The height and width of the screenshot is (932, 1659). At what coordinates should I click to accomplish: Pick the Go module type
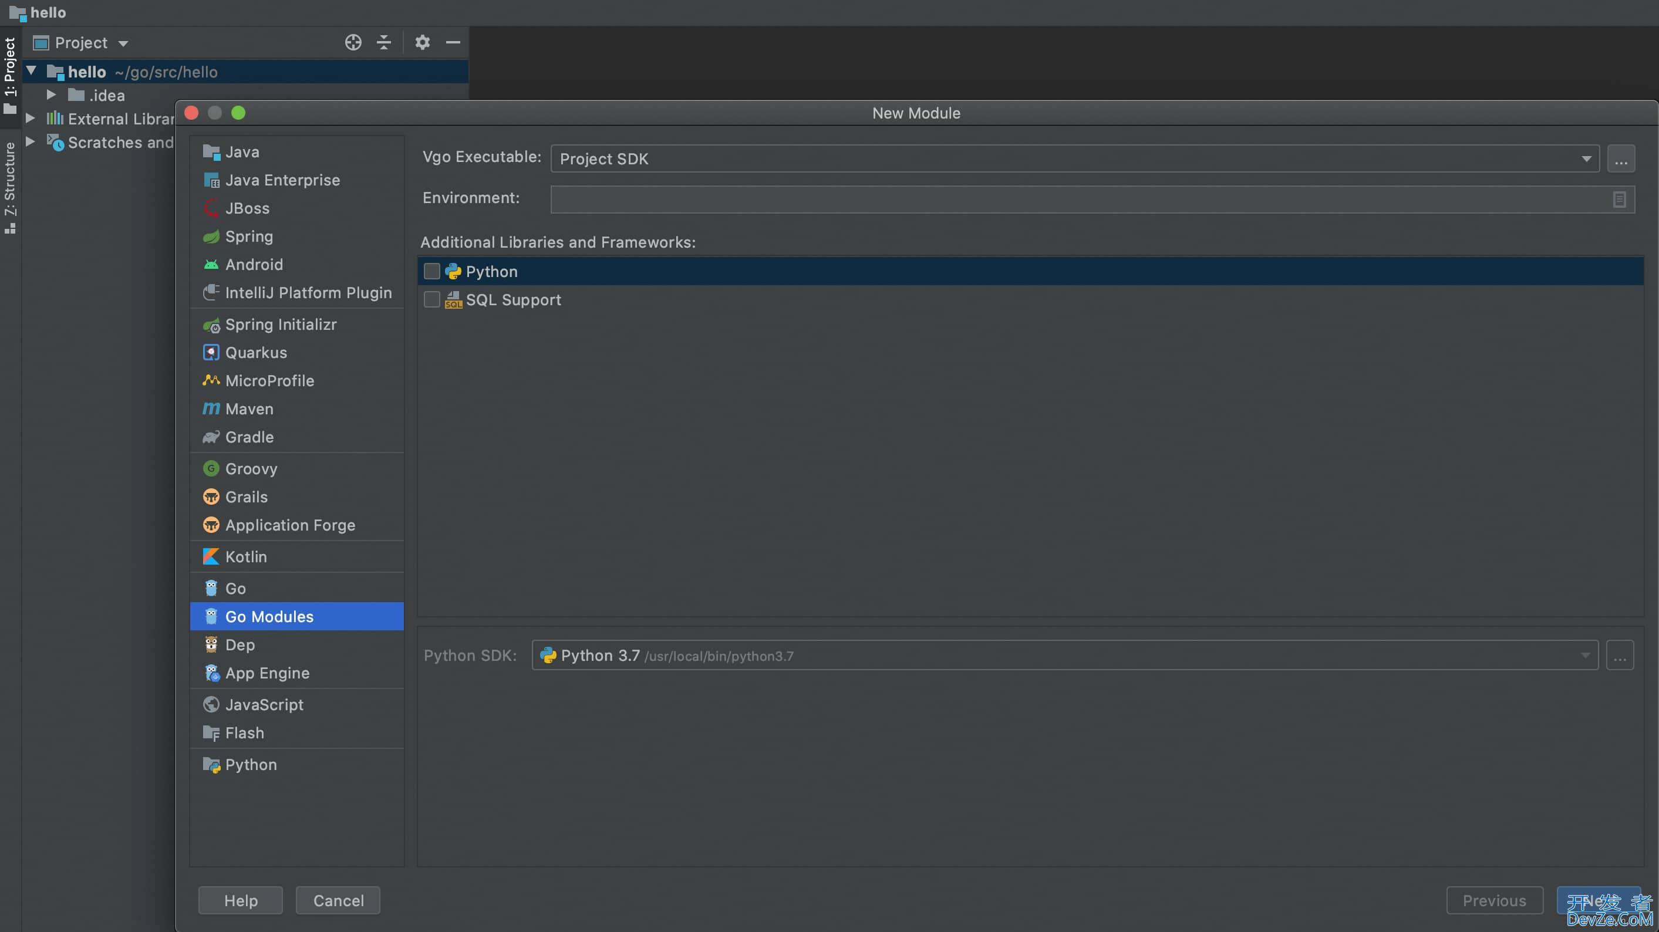(x=297, y=588)
